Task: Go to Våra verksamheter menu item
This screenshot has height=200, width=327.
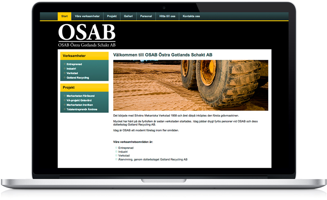Action: pos(87,16)
